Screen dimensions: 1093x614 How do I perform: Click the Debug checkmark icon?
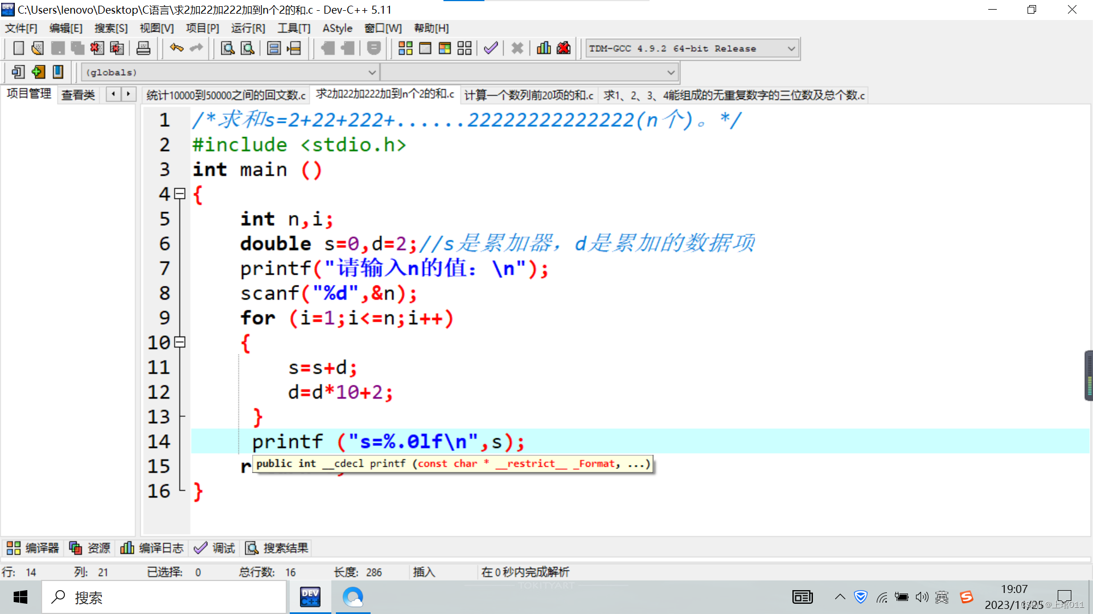(491, 48)
